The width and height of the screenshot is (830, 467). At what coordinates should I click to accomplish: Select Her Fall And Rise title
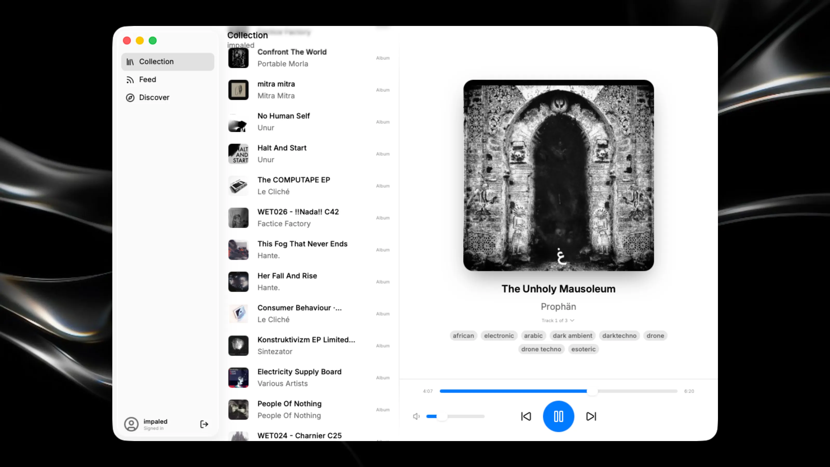tap(287, 276)
